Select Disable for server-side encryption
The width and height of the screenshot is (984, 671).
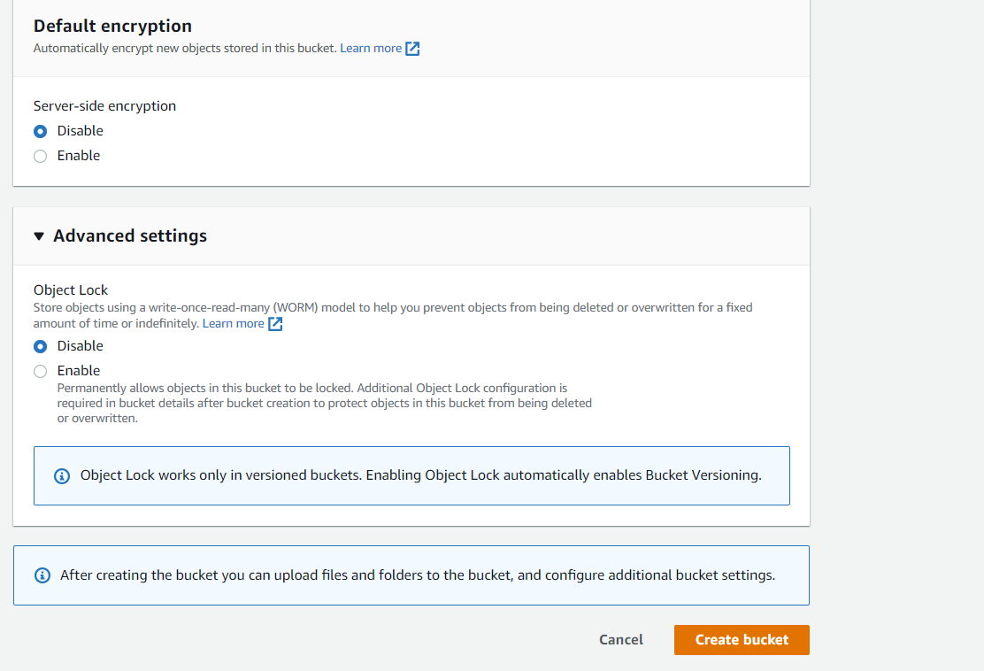tap(40, 130)
